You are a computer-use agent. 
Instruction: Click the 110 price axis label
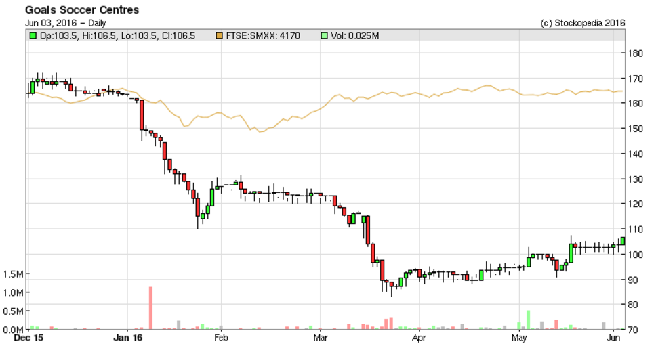click(635, 229)
